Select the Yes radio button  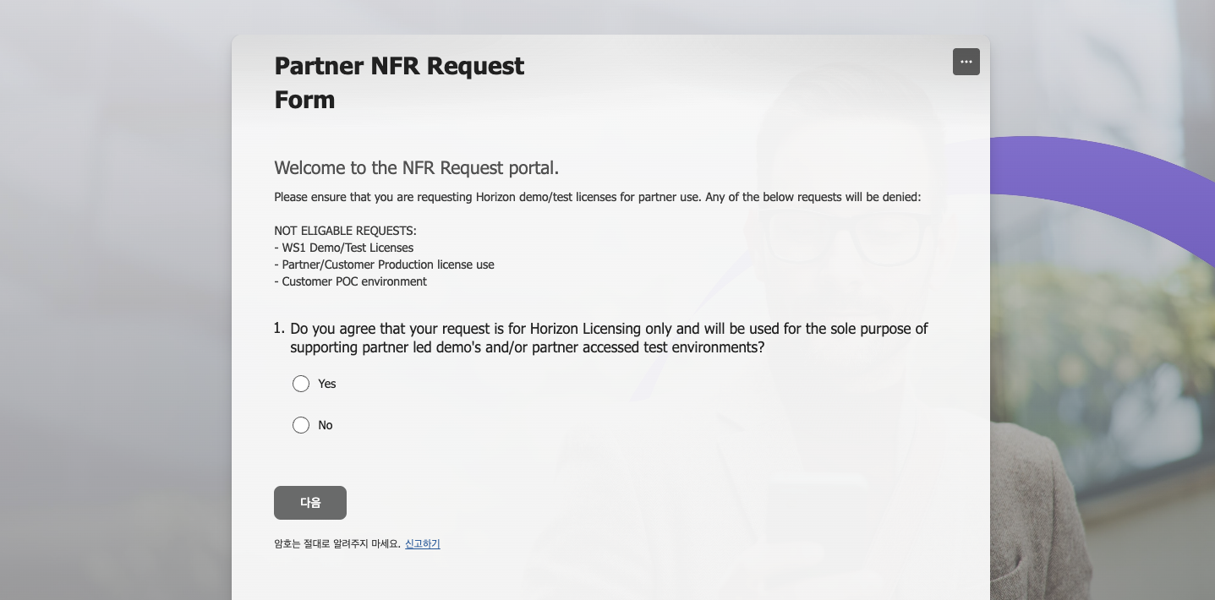(301, 384)
